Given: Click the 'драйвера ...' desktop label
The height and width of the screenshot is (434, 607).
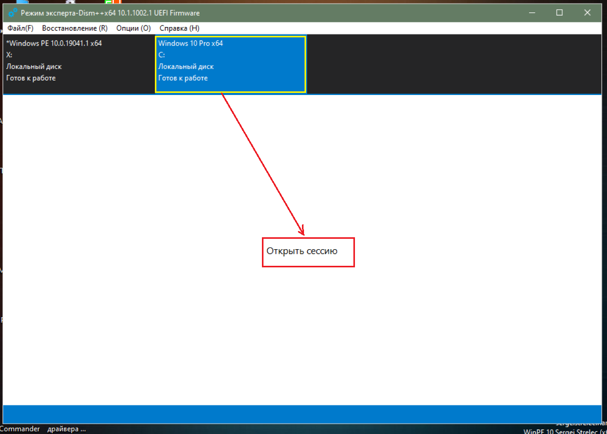Looking at the screenshot, I should pyautogui.click(x=66, y=429).
